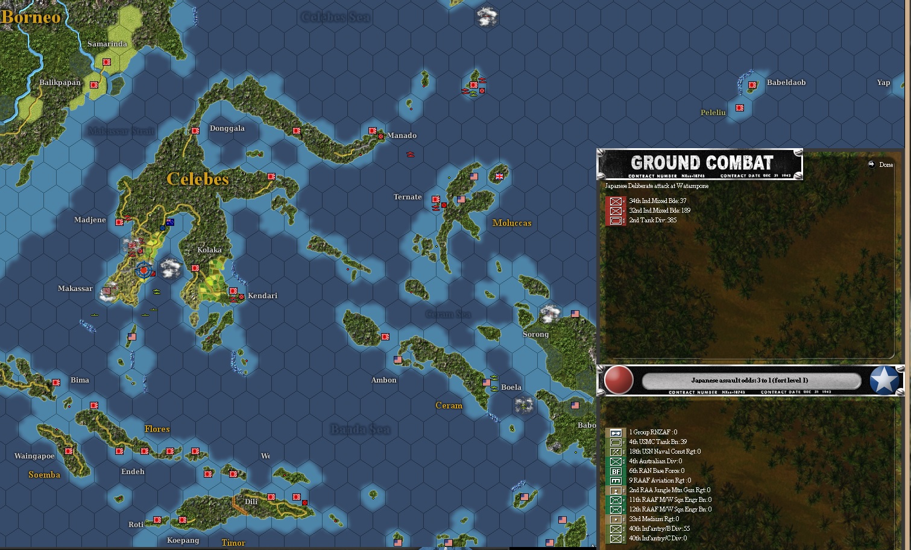Viewport: 911px width, 550px height.
Task: Click the Australian flag on Celebes
Action: [x=170, y=222]
